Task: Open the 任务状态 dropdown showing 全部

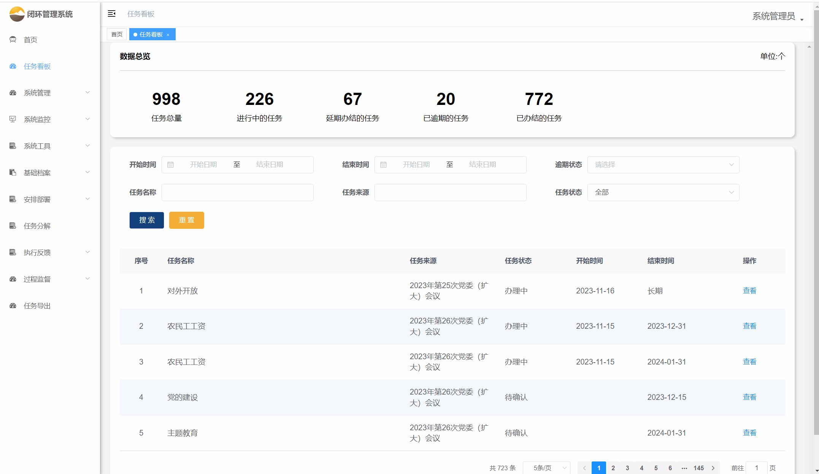Action: (663, 192)
